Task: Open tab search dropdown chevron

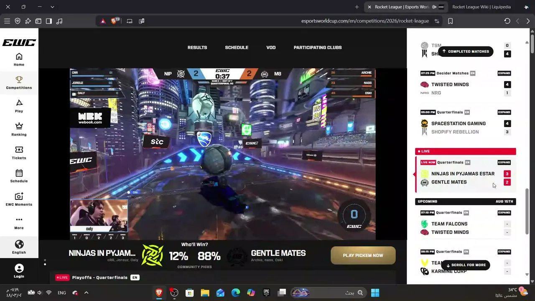Action: (52, 7)
